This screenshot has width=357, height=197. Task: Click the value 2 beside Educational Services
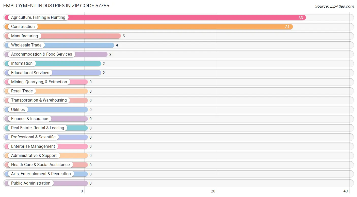click(x=104, y=73)
